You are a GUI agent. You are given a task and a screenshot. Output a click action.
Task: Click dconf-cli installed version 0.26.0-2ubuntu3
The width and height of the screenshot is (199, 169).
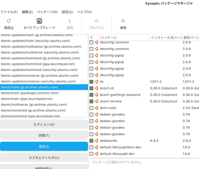pyautogui.click(x=163, y=88)
